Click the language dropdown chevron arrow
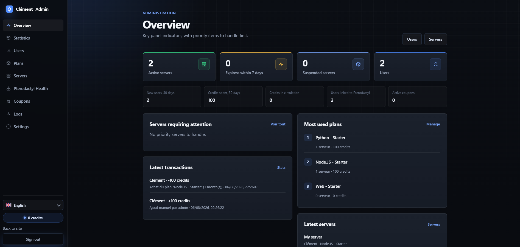This screenshot has width=520, height=247. (x=59, y=205)
